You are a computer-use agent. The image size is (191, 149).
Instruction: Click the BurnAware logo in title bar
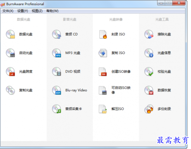point(3,4)
